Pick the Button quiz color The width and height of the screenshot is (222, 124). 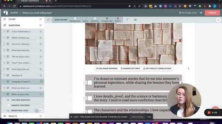(x=118, y=20)
